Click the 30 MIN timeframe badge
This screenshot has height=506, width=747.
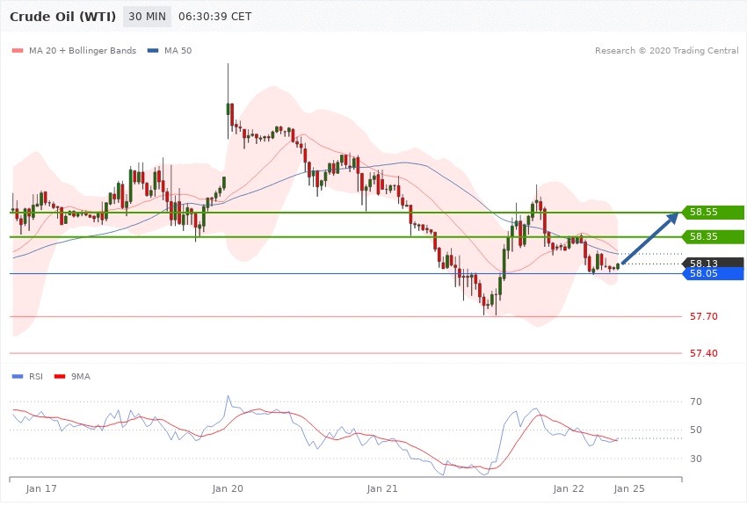pos(148,17)
